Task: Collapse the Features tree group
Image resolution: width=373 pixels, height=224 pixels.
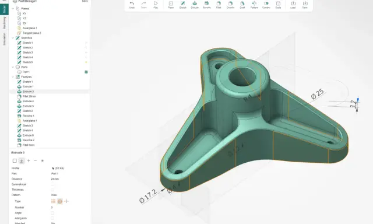Action: tap(13, 77)
